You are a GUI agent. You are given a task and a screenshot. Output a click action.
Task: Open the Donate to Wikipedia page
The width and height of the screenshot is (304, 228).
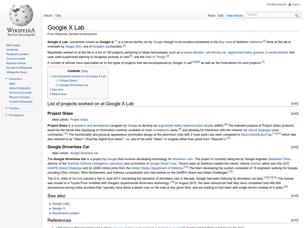point(19,68)
